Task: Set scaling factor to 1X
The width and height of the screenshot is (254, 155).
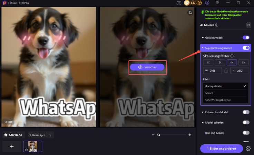Action: pos(208,62)
